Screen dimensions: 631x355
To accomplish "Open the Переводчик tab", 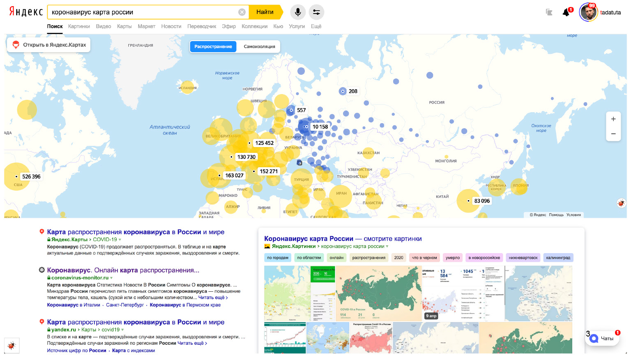I will [202, 26].
